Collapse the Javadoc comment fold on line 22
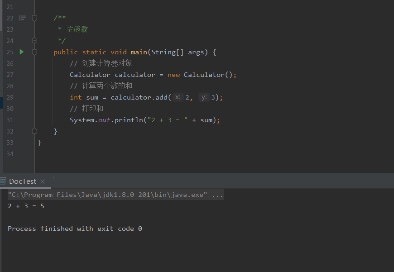The width and height of the screenshot is (394, 272). (35, 18)
